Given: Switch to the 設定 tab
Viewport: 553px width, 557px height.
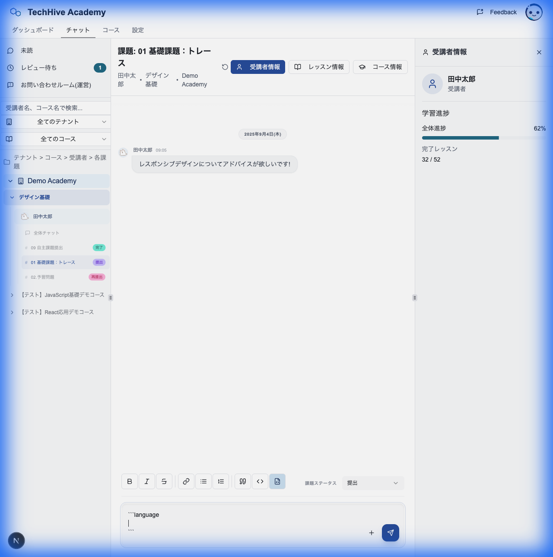Looking at the screenshot, I should tap(138, 30).
